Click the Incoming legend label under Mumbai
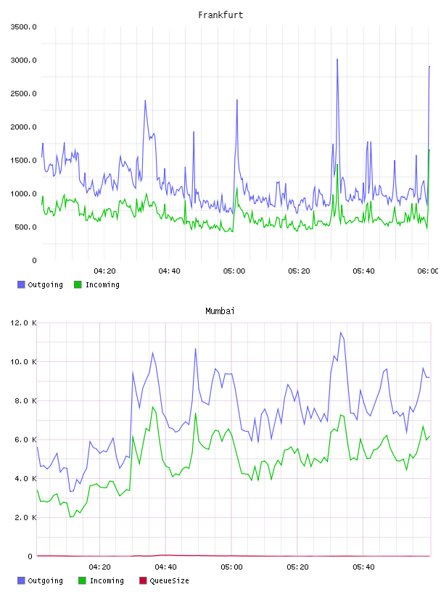 click(107, 580)
